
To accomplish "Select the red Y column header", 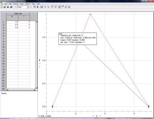I will pos(24,18).
